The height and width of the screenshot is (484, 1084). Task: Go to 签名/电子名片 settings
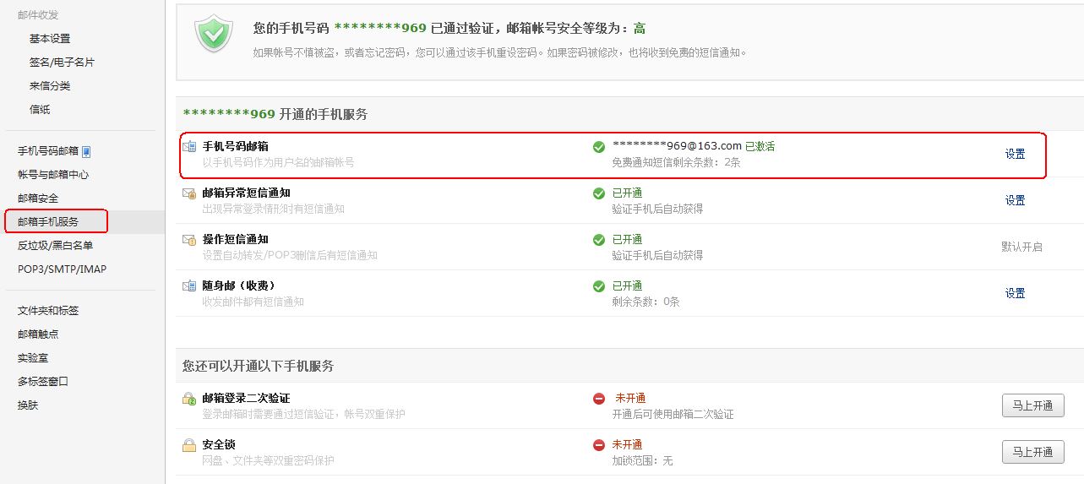pyautogui.click(x=62, y=63)
